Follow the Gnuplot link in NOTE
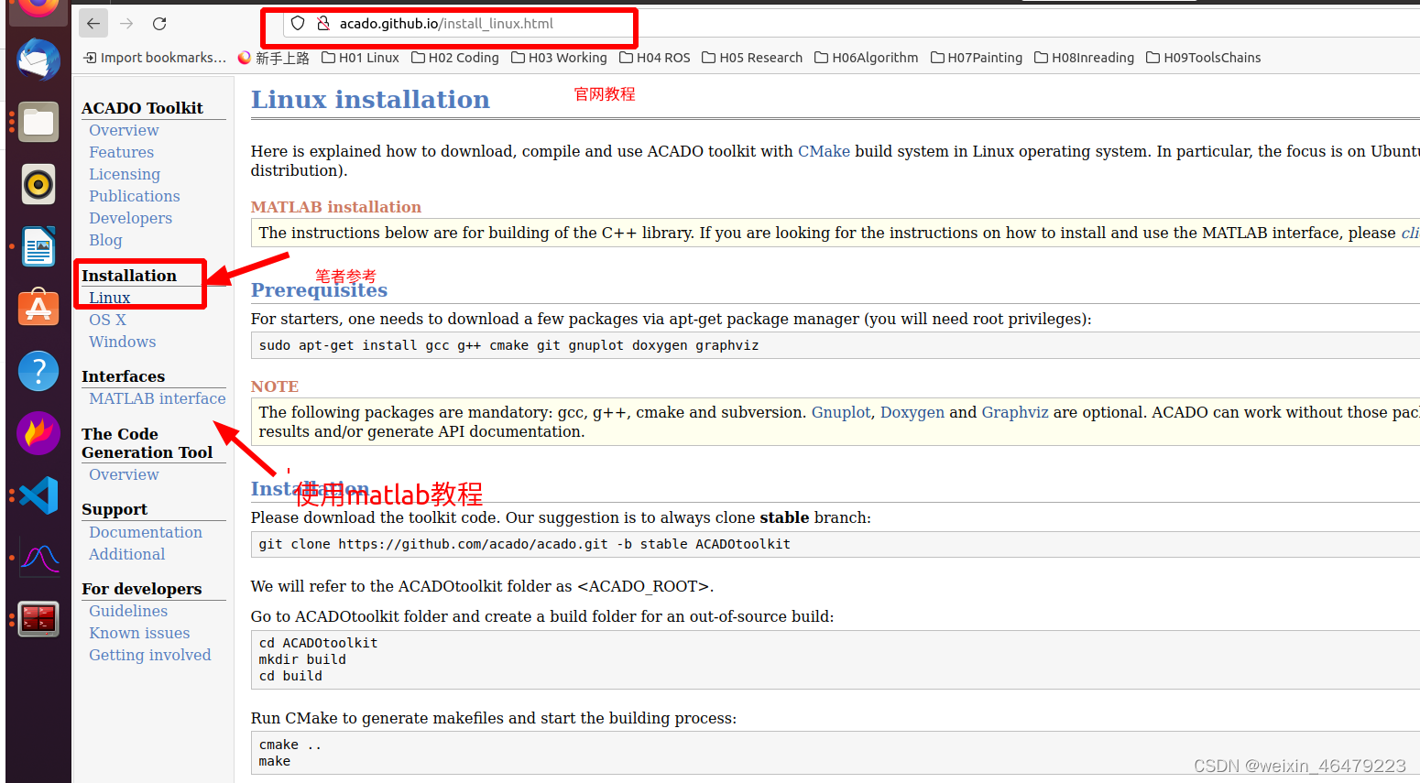 [x=841, y=412]
